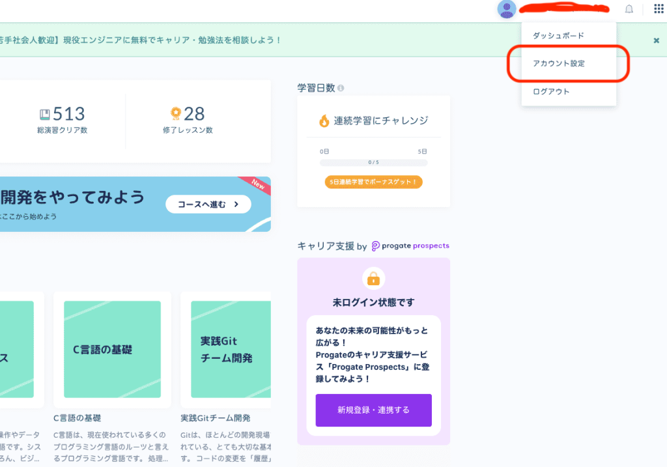Open the C言語の基礎 course thumbnail
Screen dimensions: 667x467
click(112, 349)
